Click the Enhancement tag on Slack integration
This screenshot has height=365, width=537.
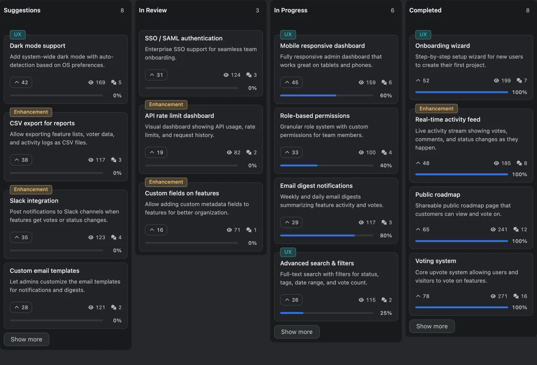(31, 190)
